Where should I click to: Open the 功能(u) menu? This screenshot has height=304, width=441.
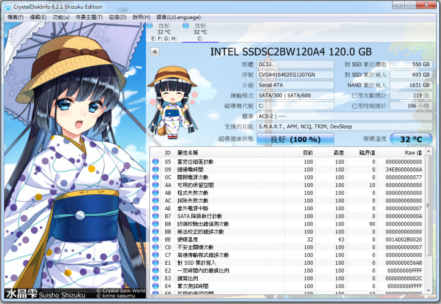pos(61,17)
